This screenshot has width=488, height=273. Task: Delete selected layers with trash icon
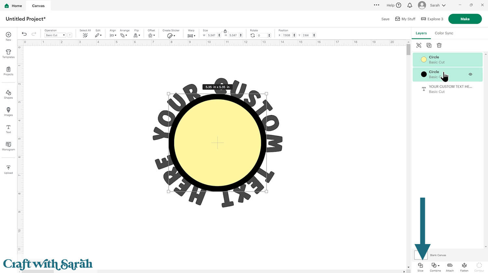coord(439,45)
